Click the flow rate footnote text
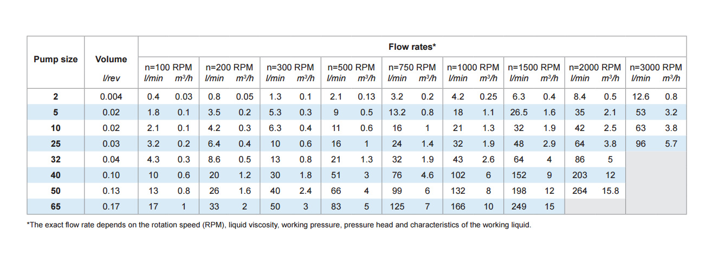 [279, 225]
